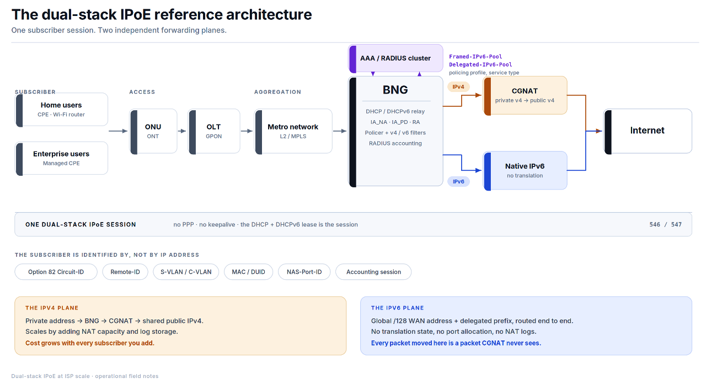Click the blue IPv6 path pill

(458, 181)
